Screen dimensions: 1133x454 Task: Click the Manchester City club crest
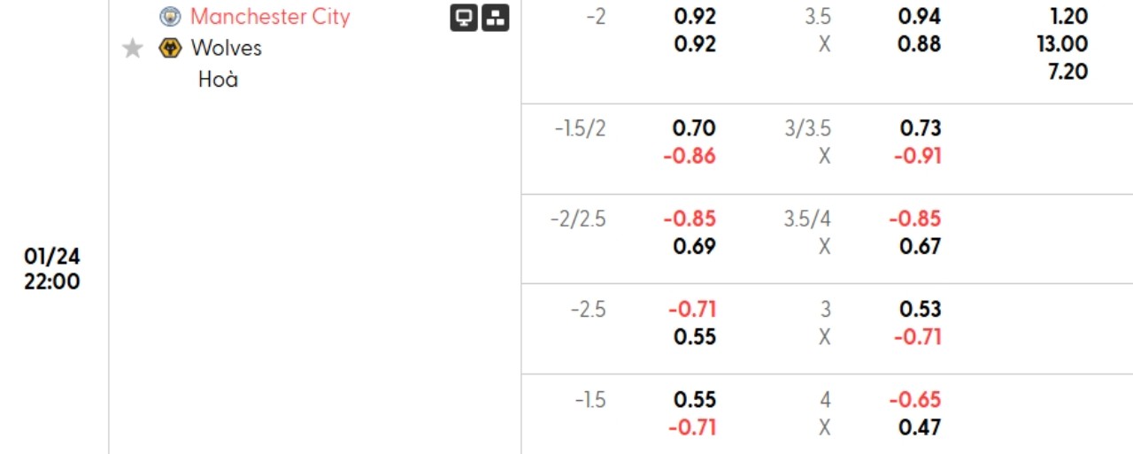[170, 17]
